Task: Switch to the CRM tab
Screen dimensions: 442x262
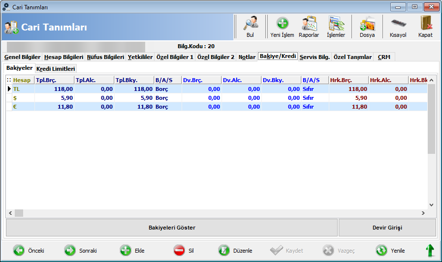Action: pyautogui.click(x=384, y=57)
